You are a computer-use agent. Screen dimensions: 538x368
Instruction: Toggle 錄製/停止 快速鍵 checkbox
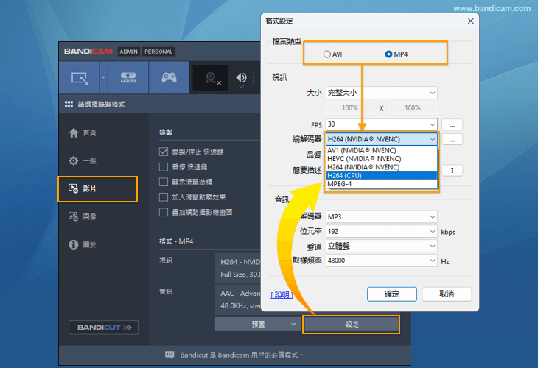pyautogui.click(x=164, y=152)
